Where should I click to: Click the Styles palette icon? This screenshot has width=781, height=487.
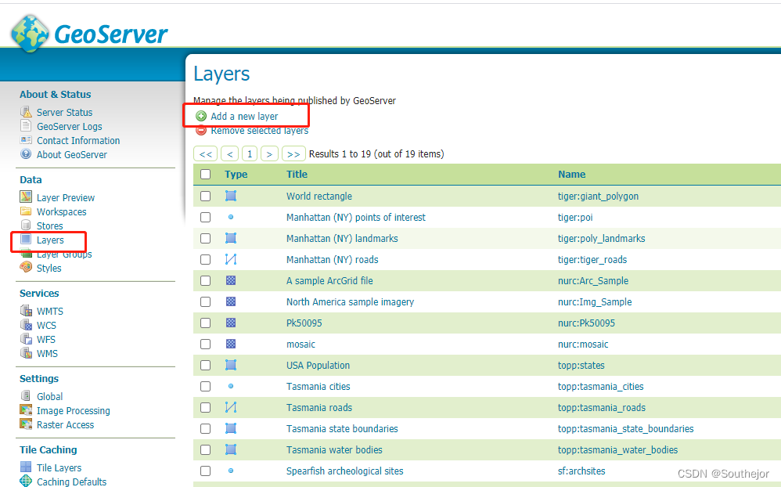[x=26, y=268]
